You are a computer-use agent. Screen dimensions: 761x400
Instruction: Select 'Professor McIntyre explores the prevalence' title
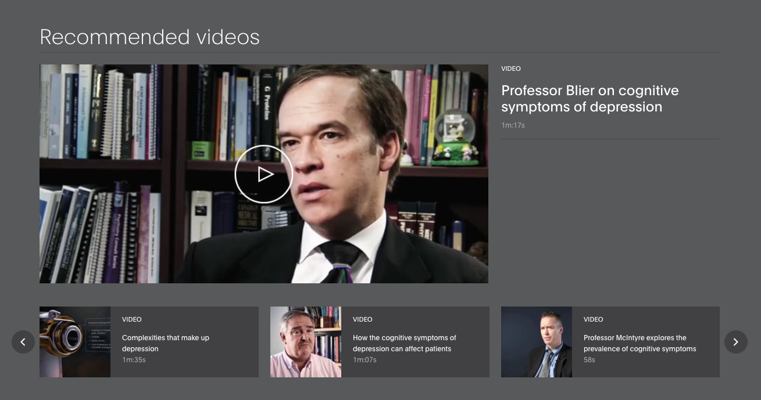(639, 343)
